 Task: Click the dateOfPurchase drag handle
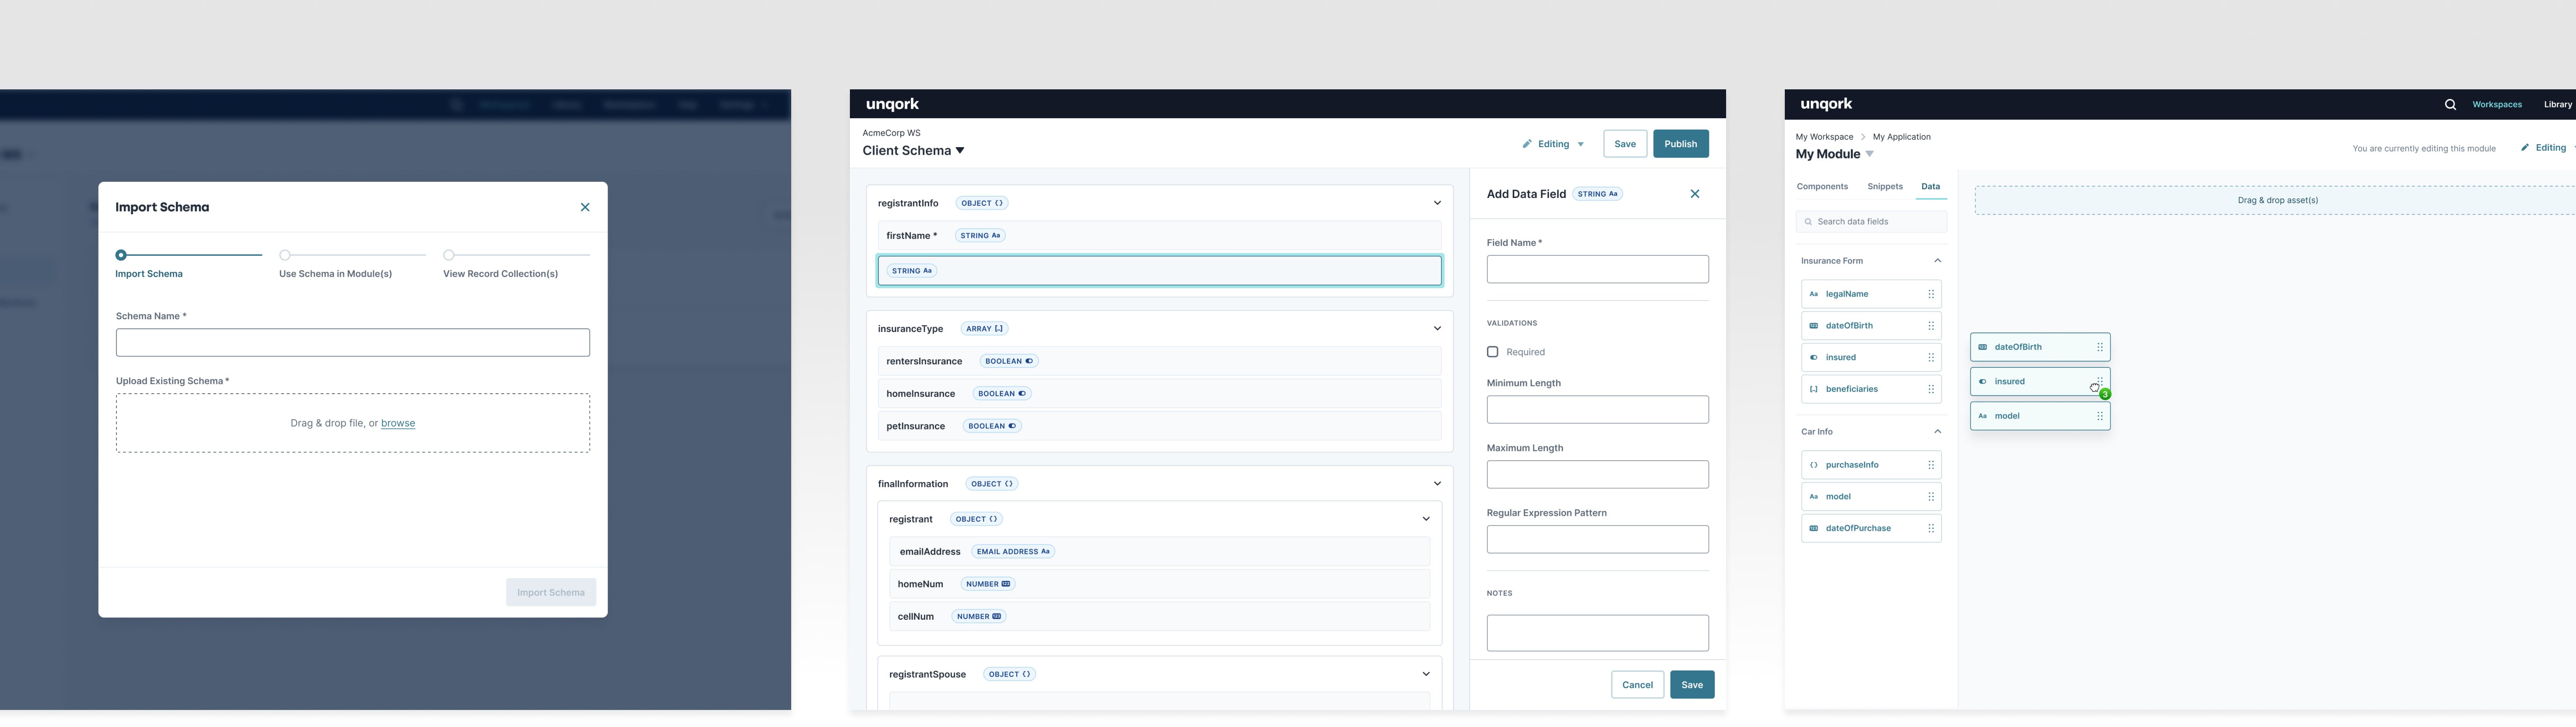[1931, 528]
